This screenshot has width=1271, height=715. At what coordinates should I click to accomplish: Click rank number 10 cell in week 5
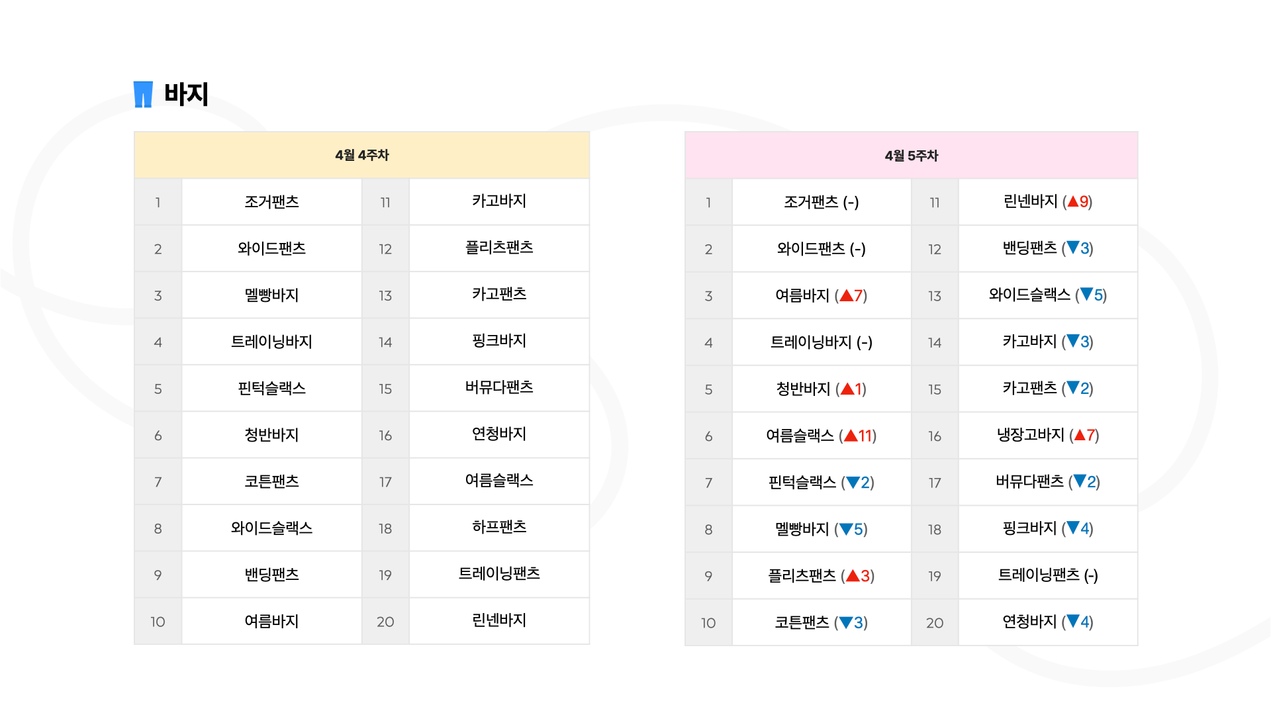[x=708, y=623]
